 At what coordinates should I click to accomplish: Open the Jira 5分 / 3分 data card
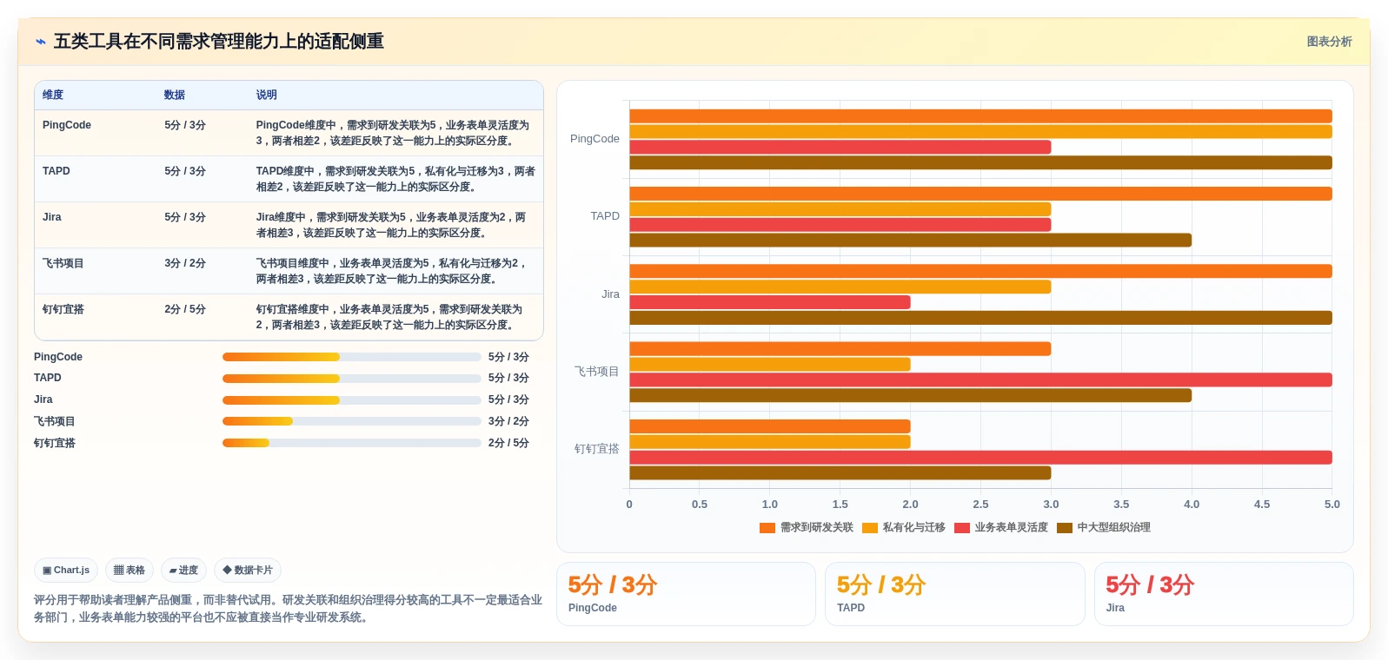[1224, 594]
